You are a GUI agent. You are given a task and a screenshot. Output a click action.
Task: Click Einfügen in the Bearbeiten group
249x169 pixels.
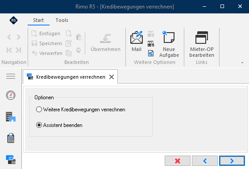click(x=46, y=34)
